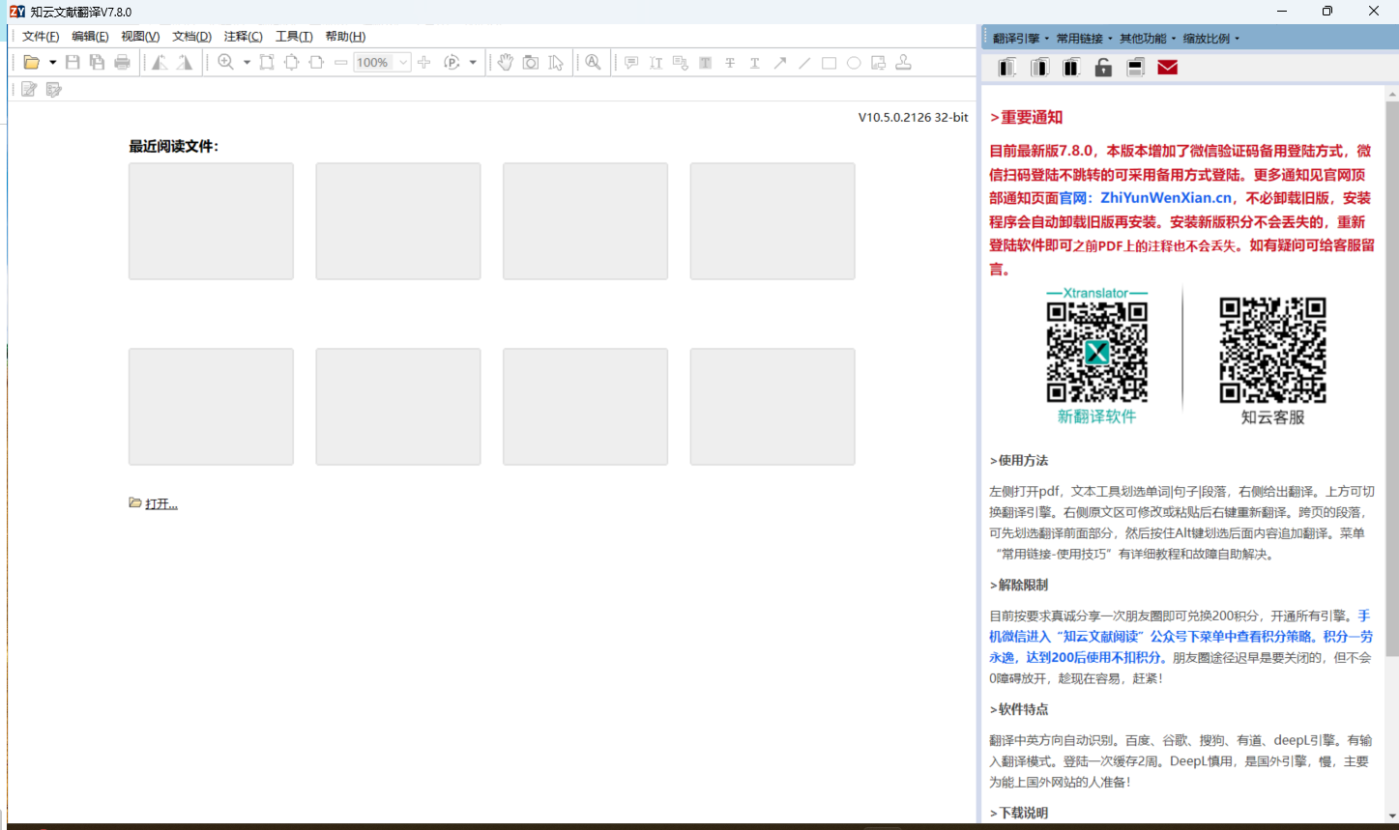Open the 常用链接 dropdown menu
This screenshot has width=1399, height=830.
click(1084, 39)
